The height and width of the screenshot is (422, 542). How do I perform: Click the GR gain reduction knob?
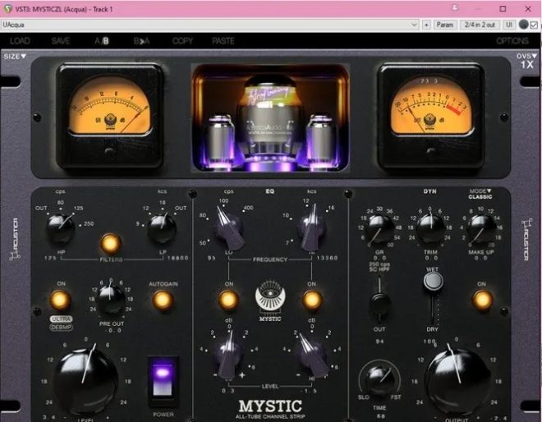pos(380,229)
